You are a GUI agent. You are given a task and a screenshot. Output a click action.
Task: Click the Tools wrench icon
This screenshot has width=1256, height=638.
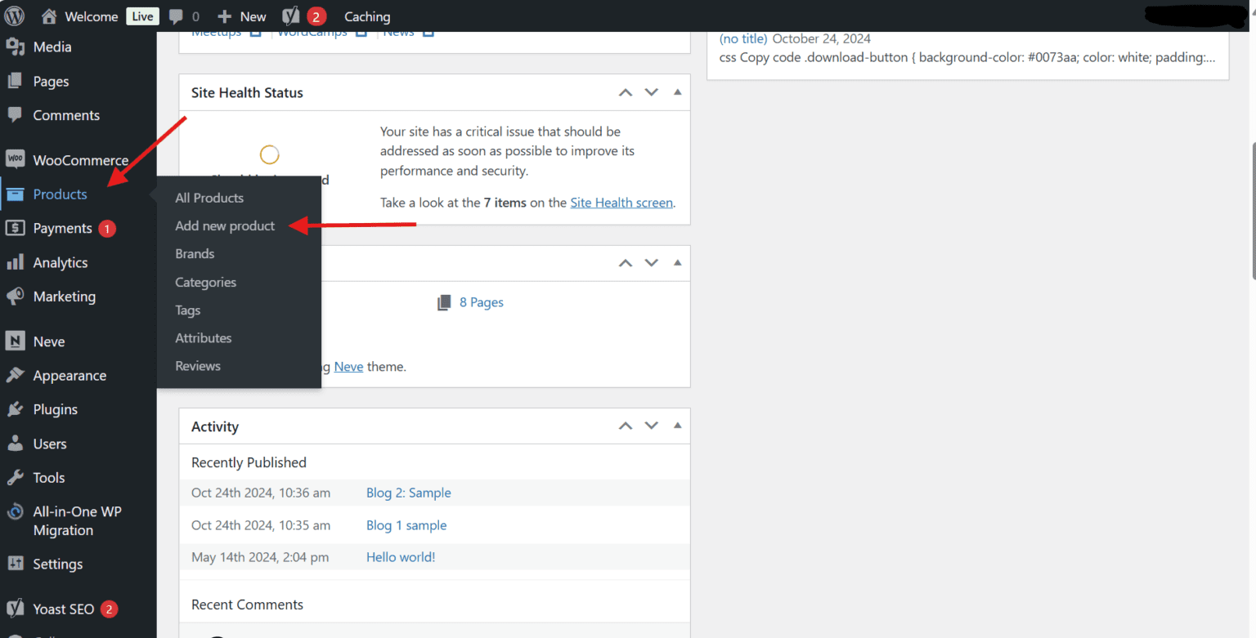click(x=18, y=477)
